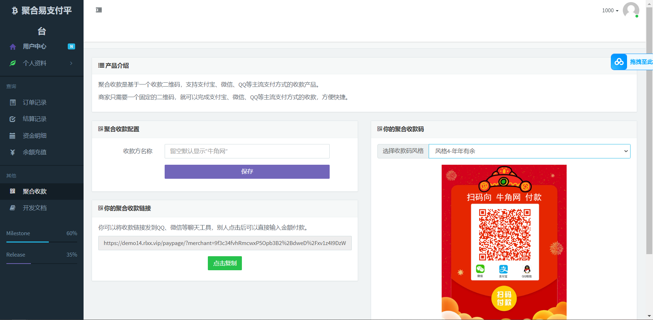Click the blue cloud icon on the 拖拽至此 widget

click(619, 62)
